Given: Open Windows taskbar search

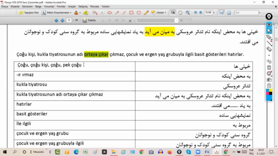Looking at the screenshot, I should 15,152.
